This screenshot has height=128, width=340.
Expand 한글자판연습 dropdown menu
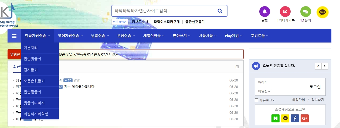(x=38, y=36)
